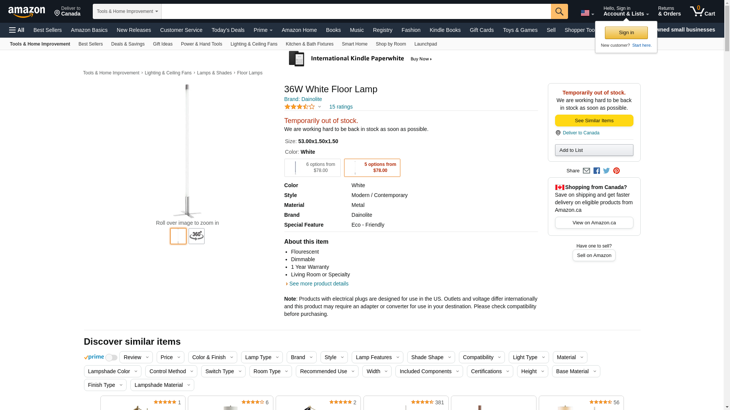Open the 360 degree view thumbnail
This screenshot has width=730, height=410.
(197, 236)
